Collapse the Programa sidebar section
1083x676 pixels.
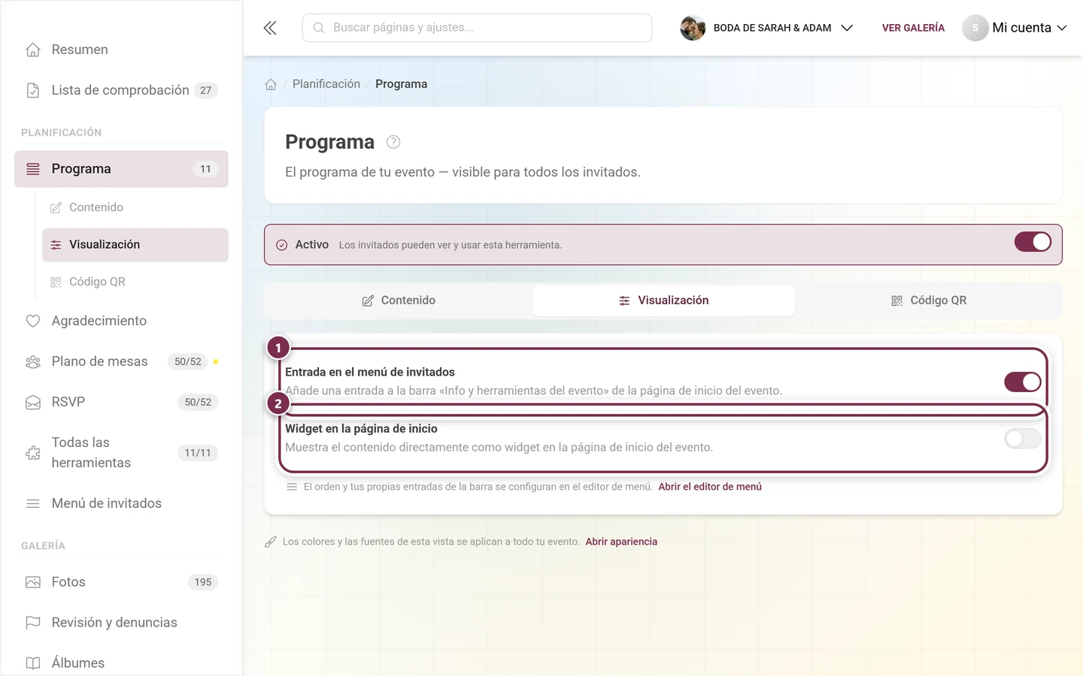[121, 169]
